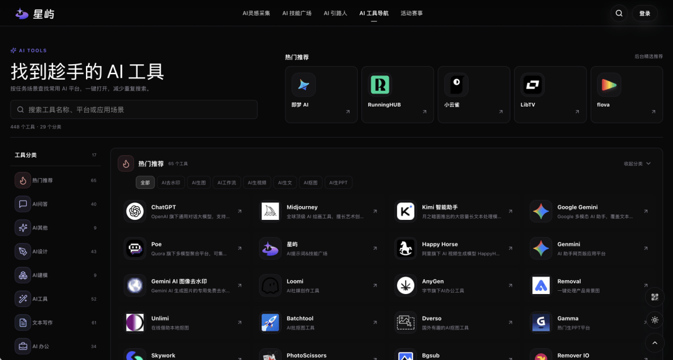
Task: Click the 星屿 tool entry in the list
Action: [292, 244]
